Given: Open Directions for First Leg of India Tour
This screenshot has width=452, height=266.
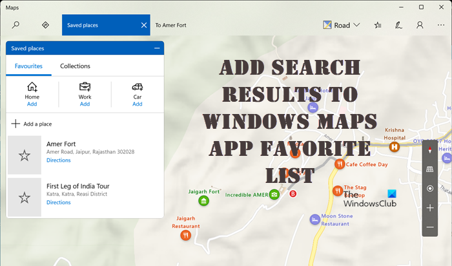Looking at the screenshot, I should [59, 202].
